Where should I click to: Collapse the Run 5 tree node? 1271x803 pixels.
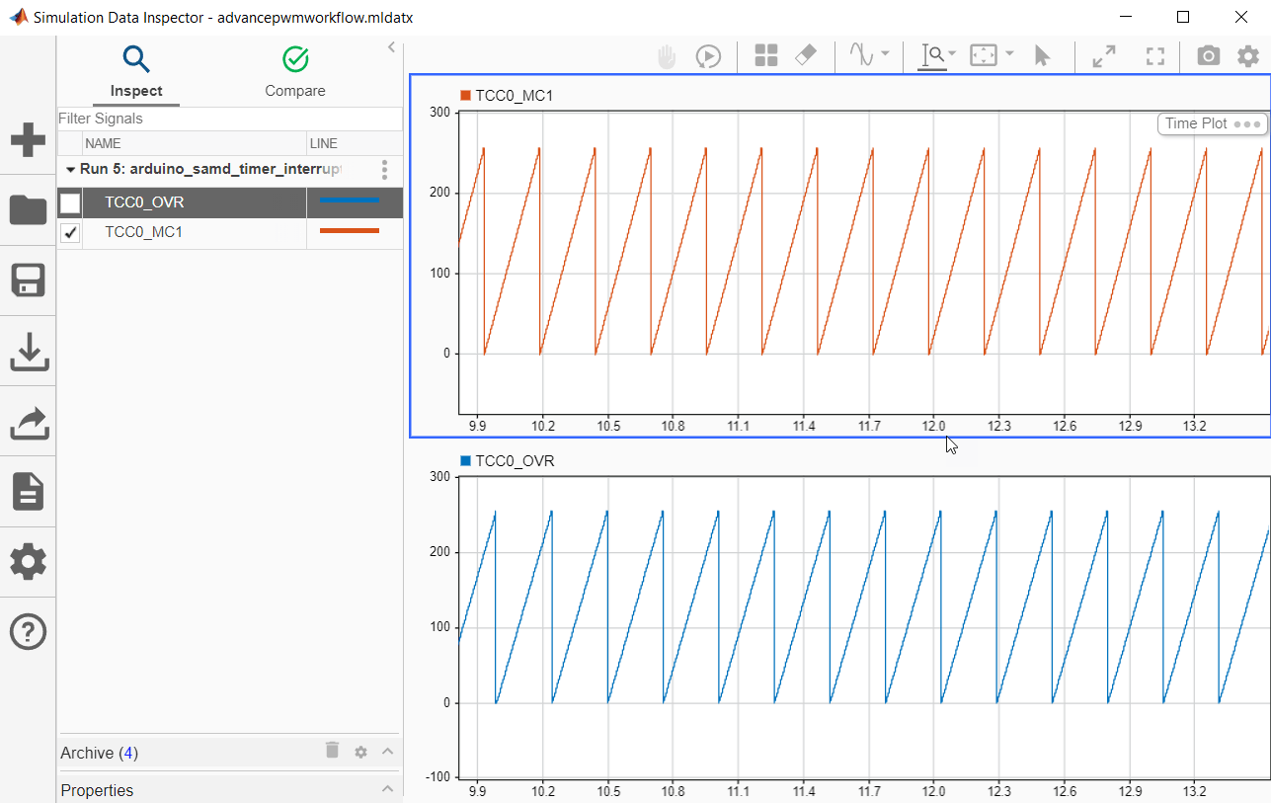tap(70, 169)
